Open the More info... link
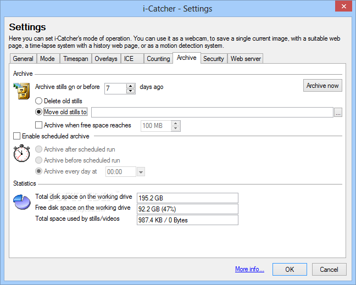356x285 pixels. (x=249, y=269)
